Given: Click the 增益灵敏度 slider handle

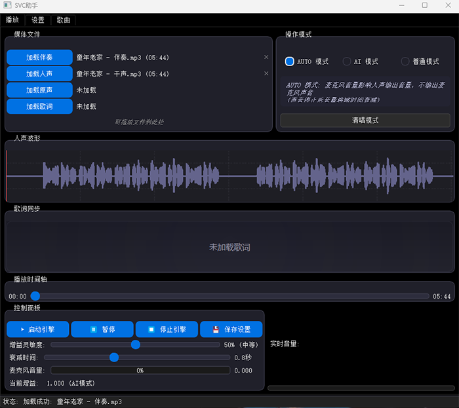Looking at the screenshot, I should pos(136,344).
